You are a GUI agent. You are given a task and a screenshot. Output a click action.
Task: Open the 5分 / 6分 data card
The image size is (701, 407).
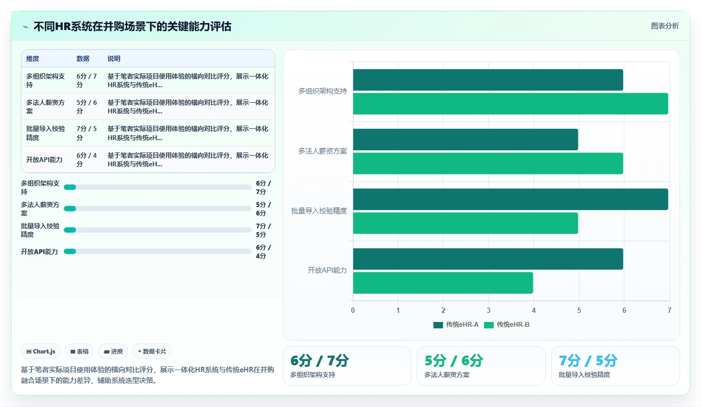coord(481,366)
